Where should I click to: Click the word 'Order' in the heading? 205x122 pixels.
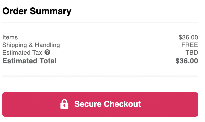(15, 11)
